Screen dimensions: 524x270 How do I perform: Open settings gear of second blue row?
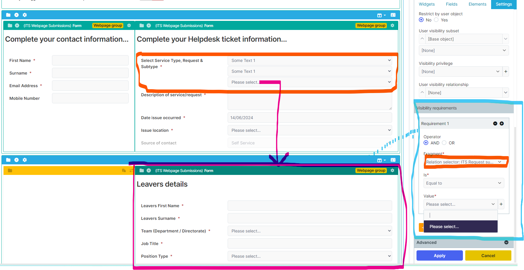click(x=25, y=160)
